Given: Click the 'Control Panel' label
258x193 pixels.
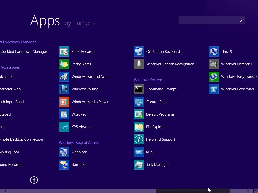Looking at the screenshot, I should 157,102.
